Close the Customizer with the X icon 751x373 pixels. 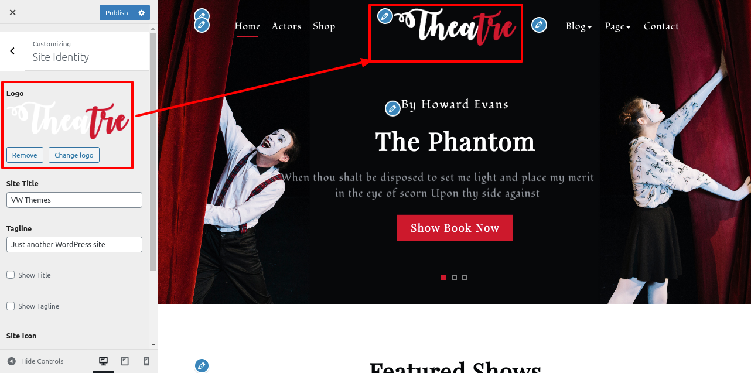tap(13, 12)
